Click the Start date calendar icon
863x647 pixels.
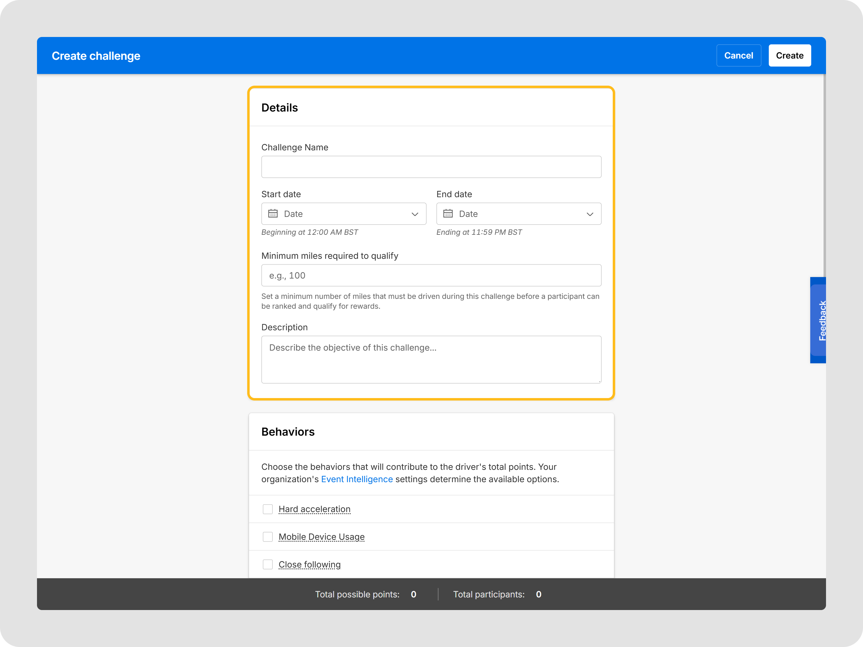[273, 213]
